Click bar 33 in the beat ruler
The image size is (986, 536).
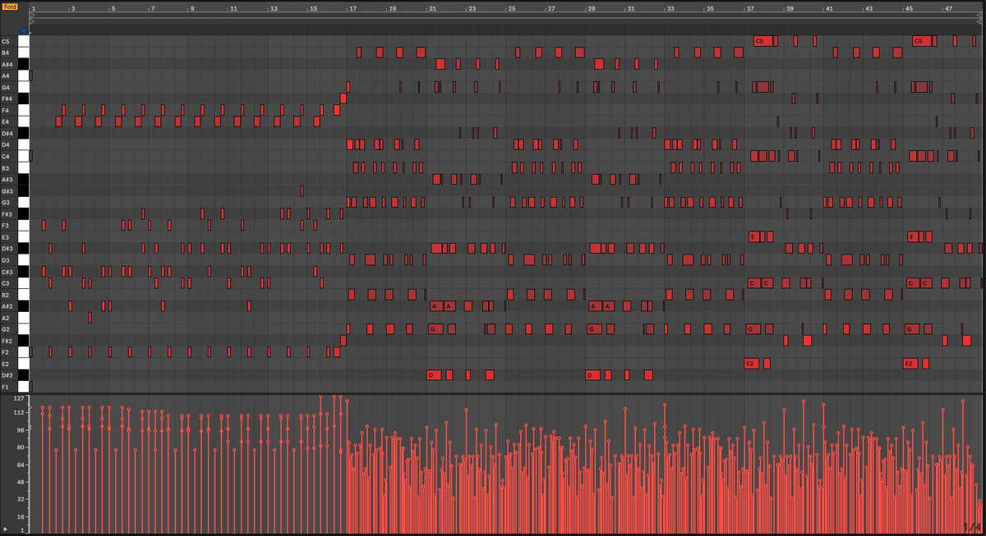point(670,8)
